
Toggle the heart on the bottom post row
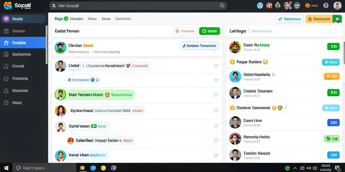(x=216, y=155)
